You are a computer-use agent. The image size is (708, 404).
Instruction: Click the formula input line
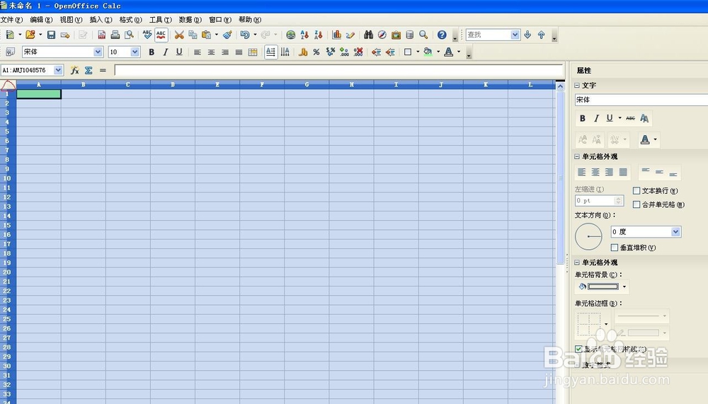(x=338, y=70)
